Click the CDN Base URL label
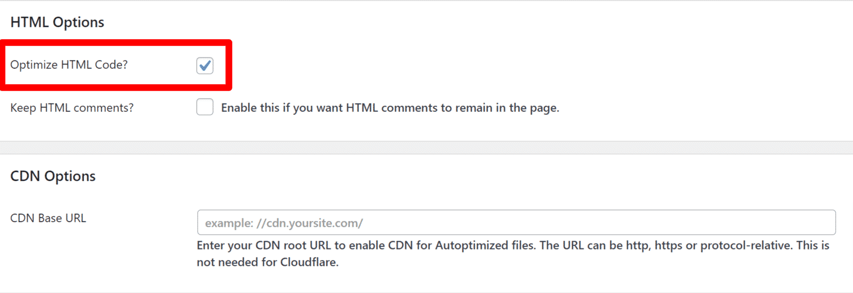The height and width of the screenshot is (293, 853). 48,218
